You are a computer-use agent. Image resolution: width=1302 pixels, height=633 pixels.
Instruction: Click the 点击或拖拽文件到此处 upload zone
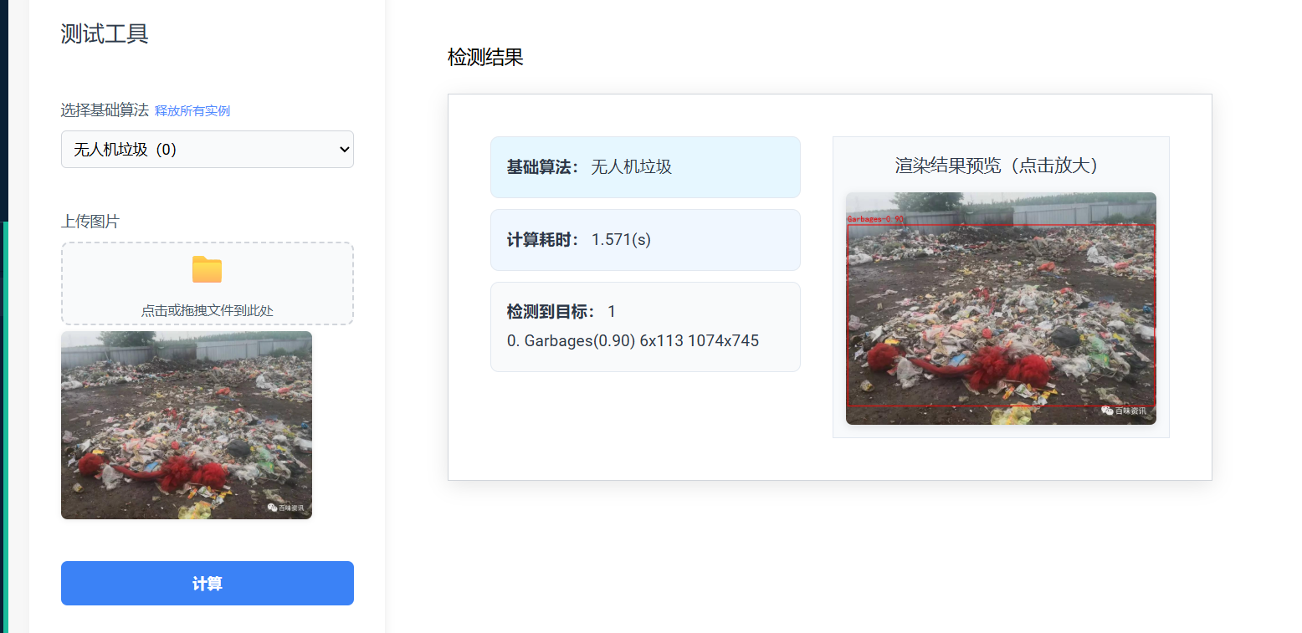tap(206, 308)
